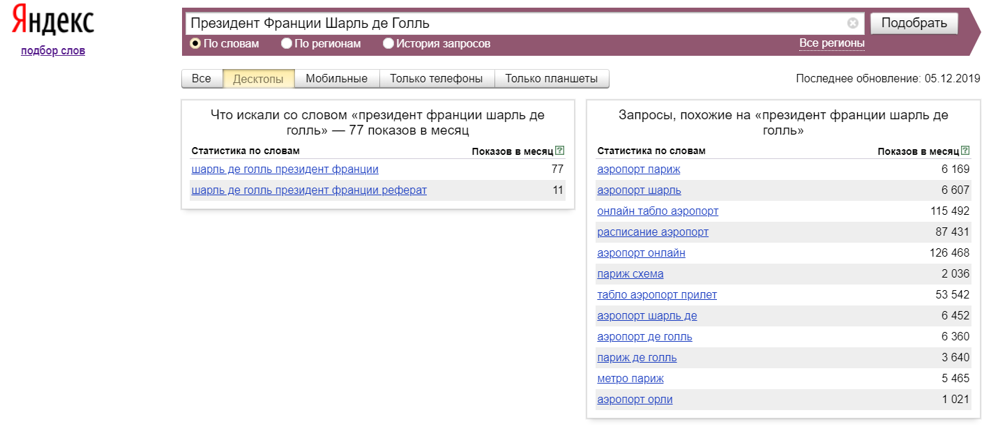Clear the search query with the X icon
The width and height of the screenshot is (998, 431).
(x=853, y=23)
